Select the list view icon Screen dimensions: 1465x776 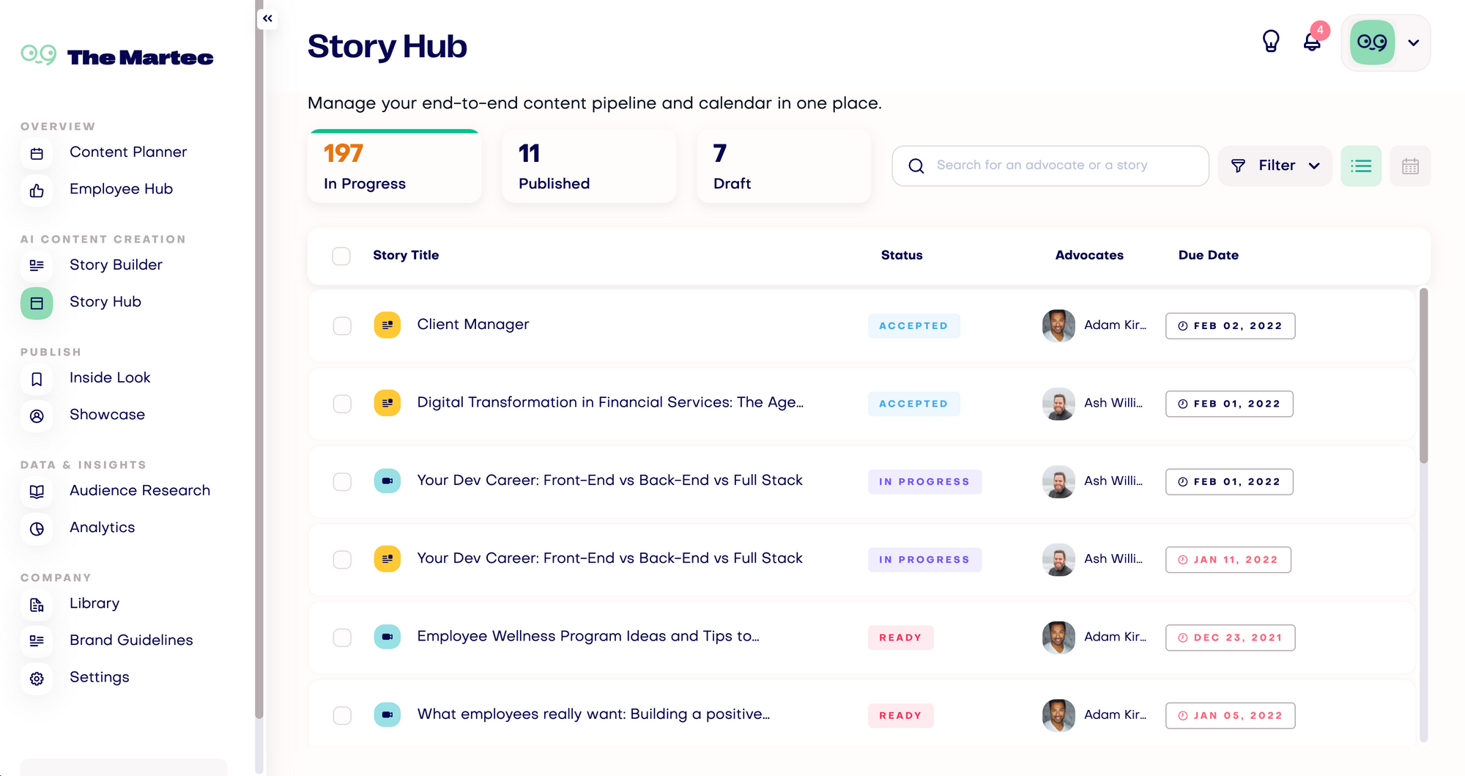(1361, 166)
